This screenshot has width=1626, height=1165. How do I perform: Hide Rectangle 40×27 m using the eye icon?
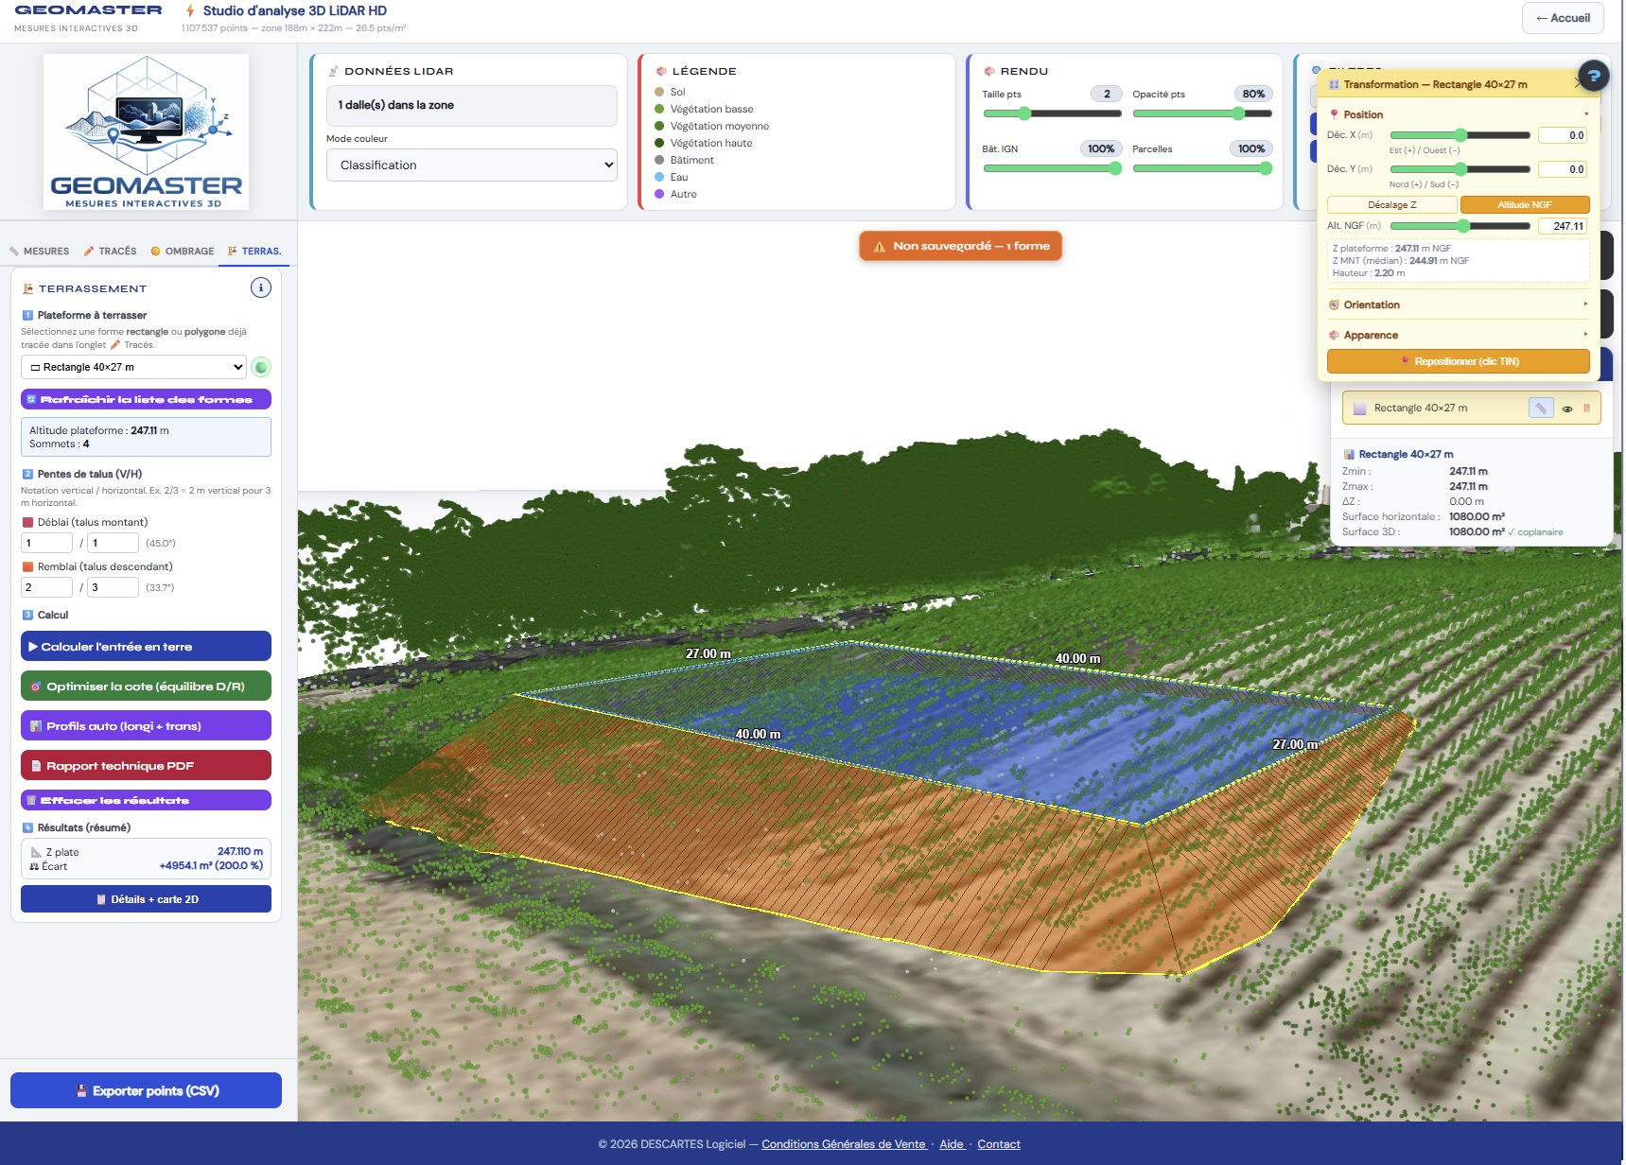tap(1567, 409)
